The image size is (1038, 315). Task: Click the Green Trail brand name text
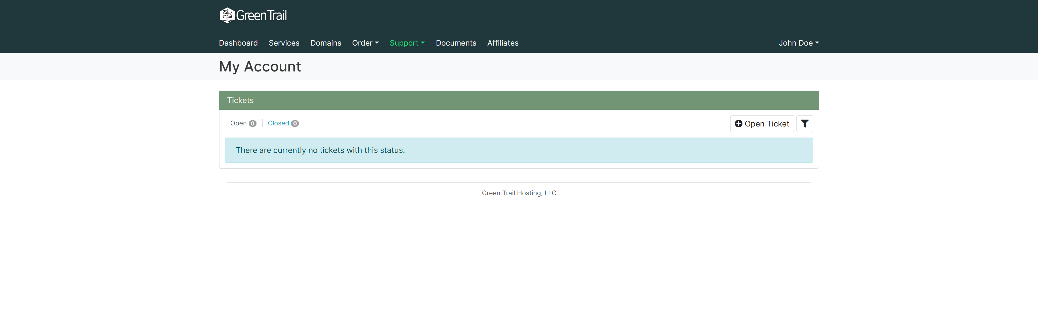pyautogui.click(x=261, y=16)
